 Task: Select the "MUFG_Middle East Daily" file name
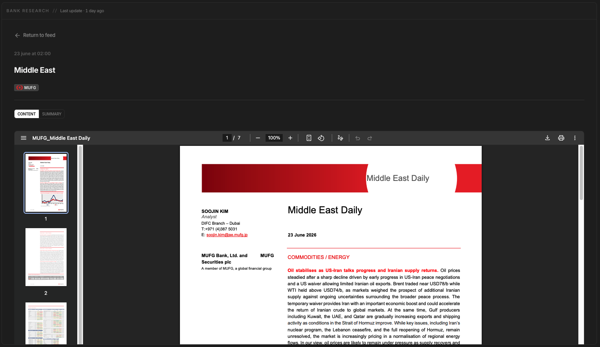[61, 138]
